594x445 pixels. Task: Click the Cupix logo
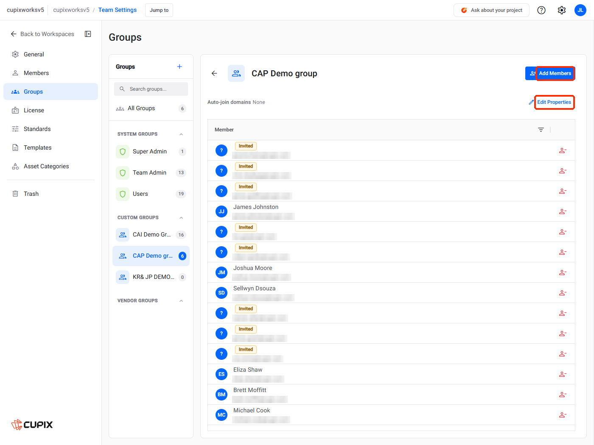32,424
